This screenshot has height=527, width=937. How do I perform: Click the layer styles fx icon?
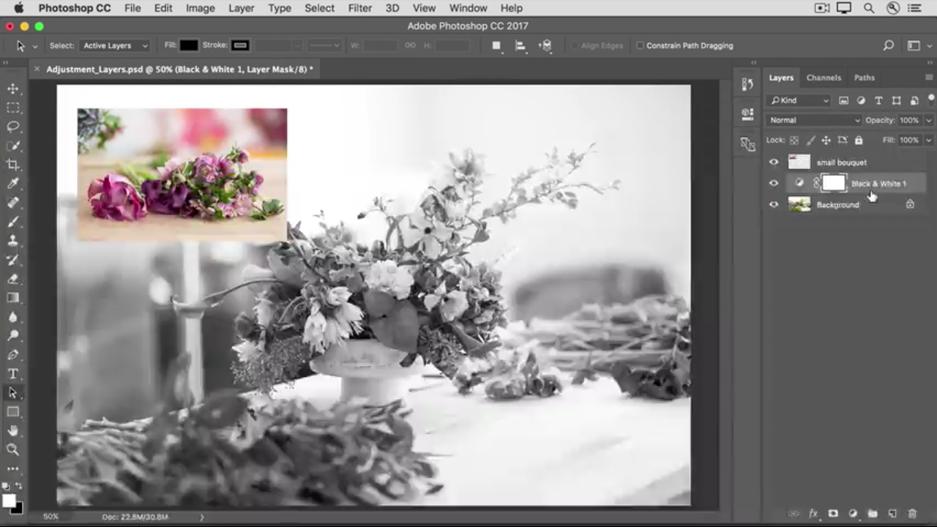pyautogui.click(x=813, y=514)
